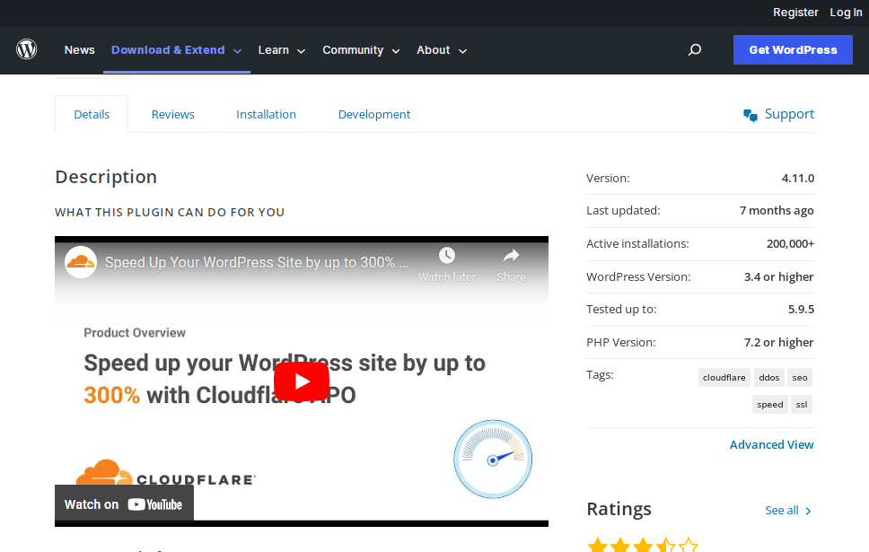Expand the Download & Extend dropdown chevron
Screen dimensions: 869x552
238,51
